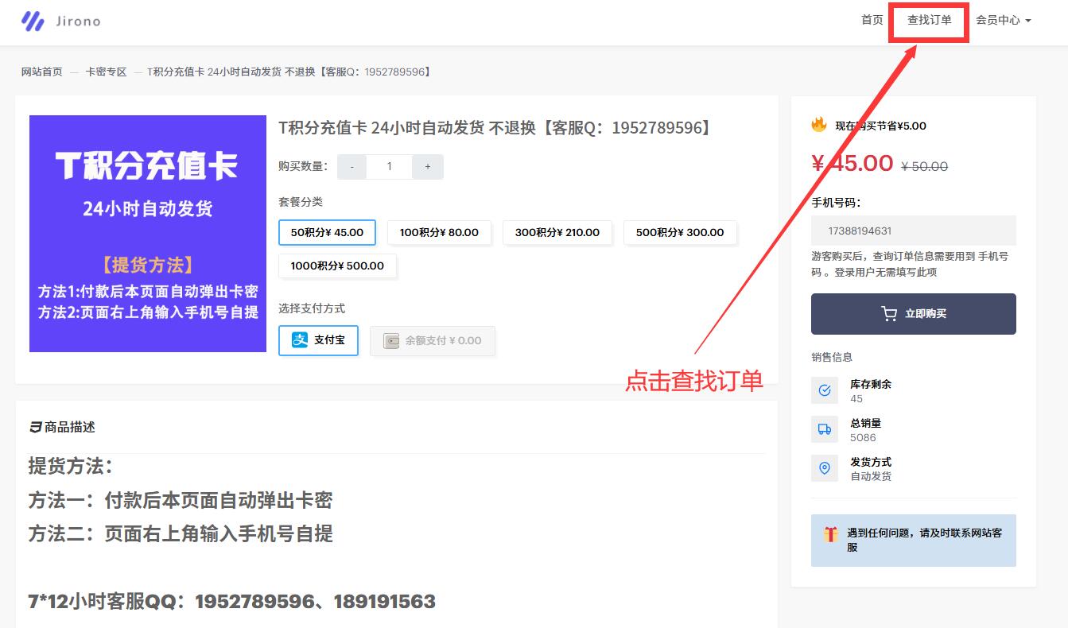Image resolution: width=1068 pixels, height=628 pixels.
Task: Select the 100积分 ¥80.00 package
Action: (439, 233)
